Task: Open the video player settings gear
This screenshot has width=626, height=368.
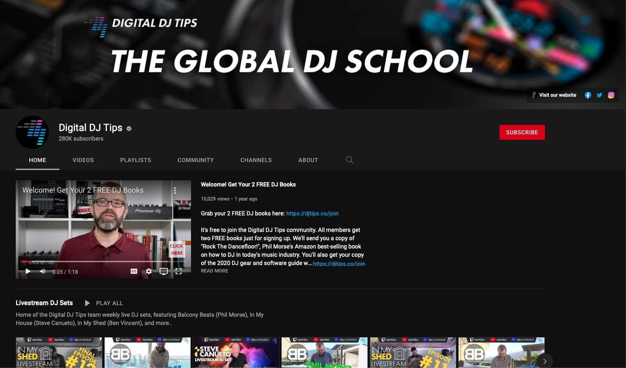Action: coord(148,271)
